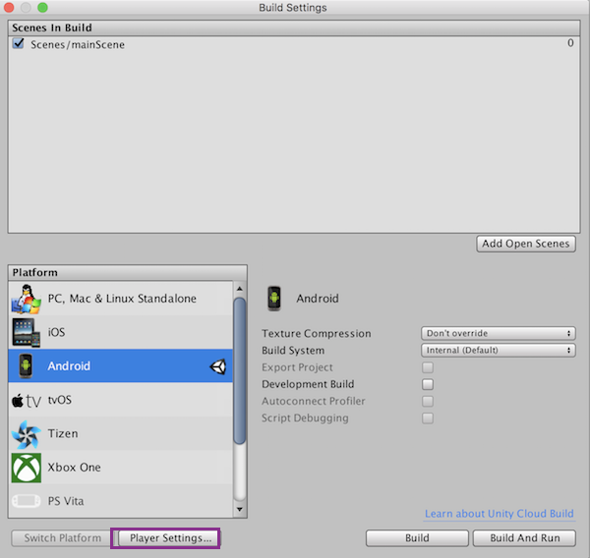Image resolution: width=590 pixels, height=558 pixels.
Task: Select the PS Vita platform row
Action: (120, 501)
